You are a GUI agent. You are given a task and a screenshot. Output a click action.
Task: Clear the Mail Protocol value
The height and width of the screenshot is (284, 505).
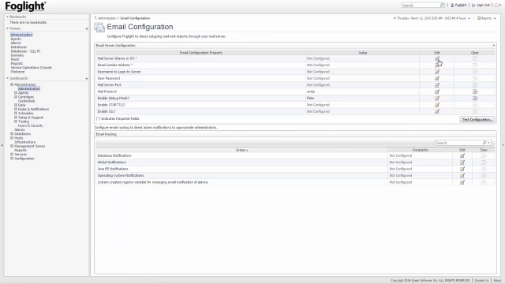tap(475, 92)
